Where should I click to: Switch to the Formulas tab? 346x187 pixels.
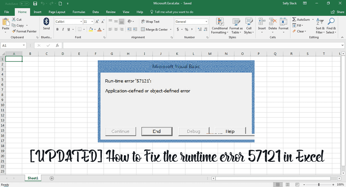[x=79, y=12]
